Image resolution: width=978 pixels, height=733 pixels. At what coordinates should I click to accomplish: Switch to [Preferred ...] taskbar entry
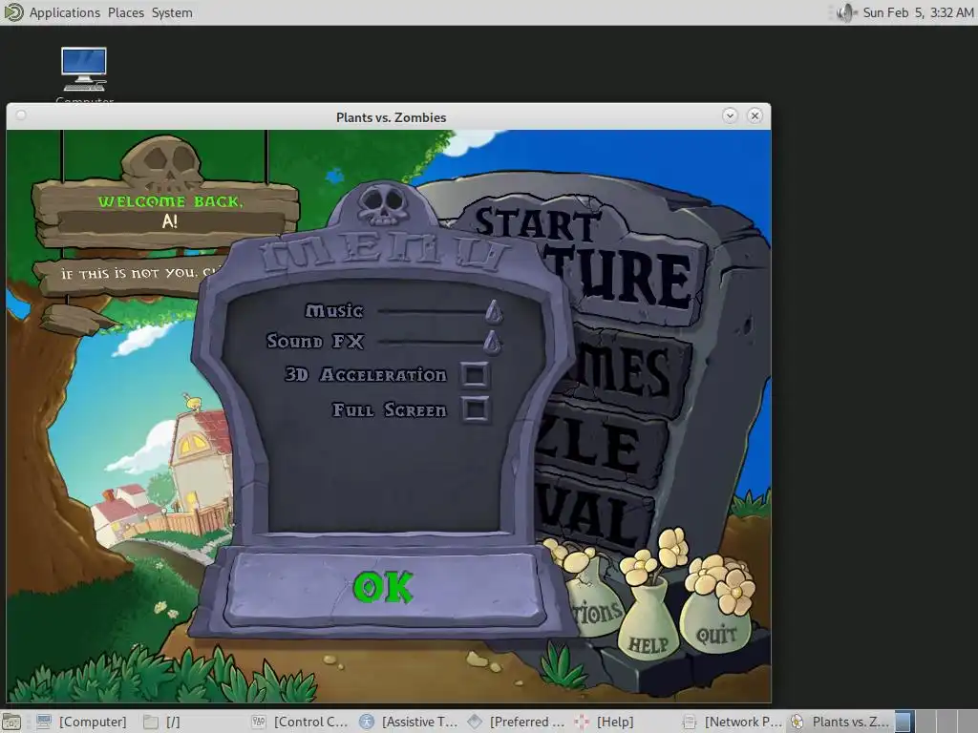517,722
